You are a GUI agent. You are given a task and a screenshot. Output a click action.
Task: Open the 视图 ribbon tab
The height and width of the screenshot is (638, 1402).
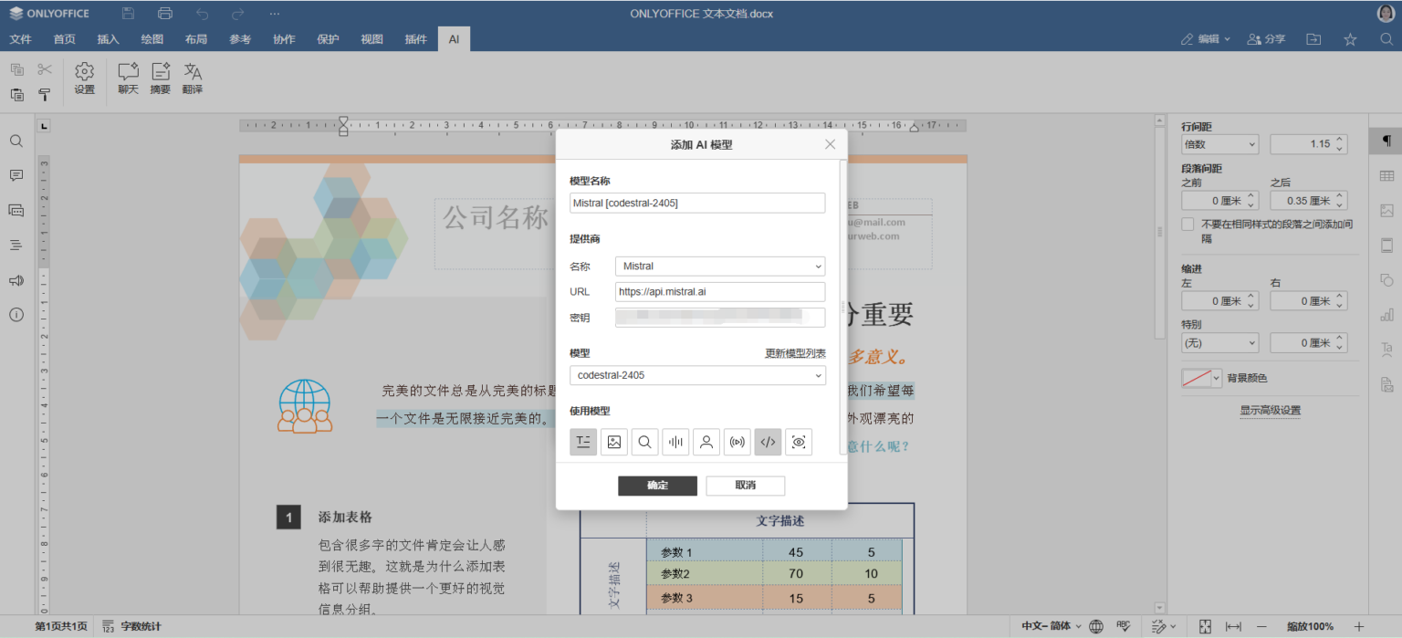pos(371,38)
